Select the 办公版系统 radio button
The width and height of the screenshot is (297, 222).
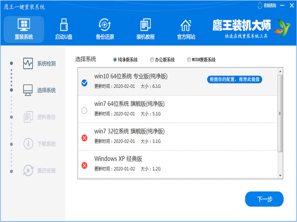pos(152,60)
